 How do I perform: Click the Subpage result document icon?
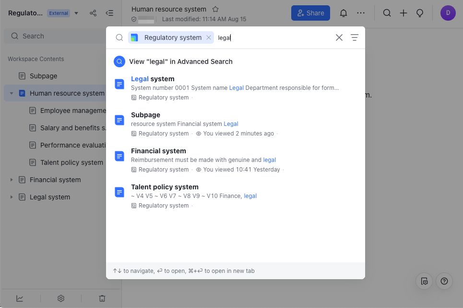119,120
